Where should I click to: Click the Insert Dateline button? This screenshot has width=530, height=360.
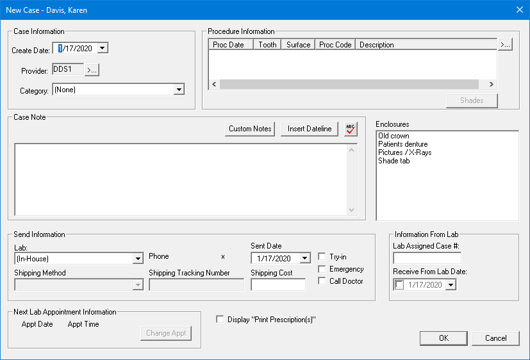(310, 129)
